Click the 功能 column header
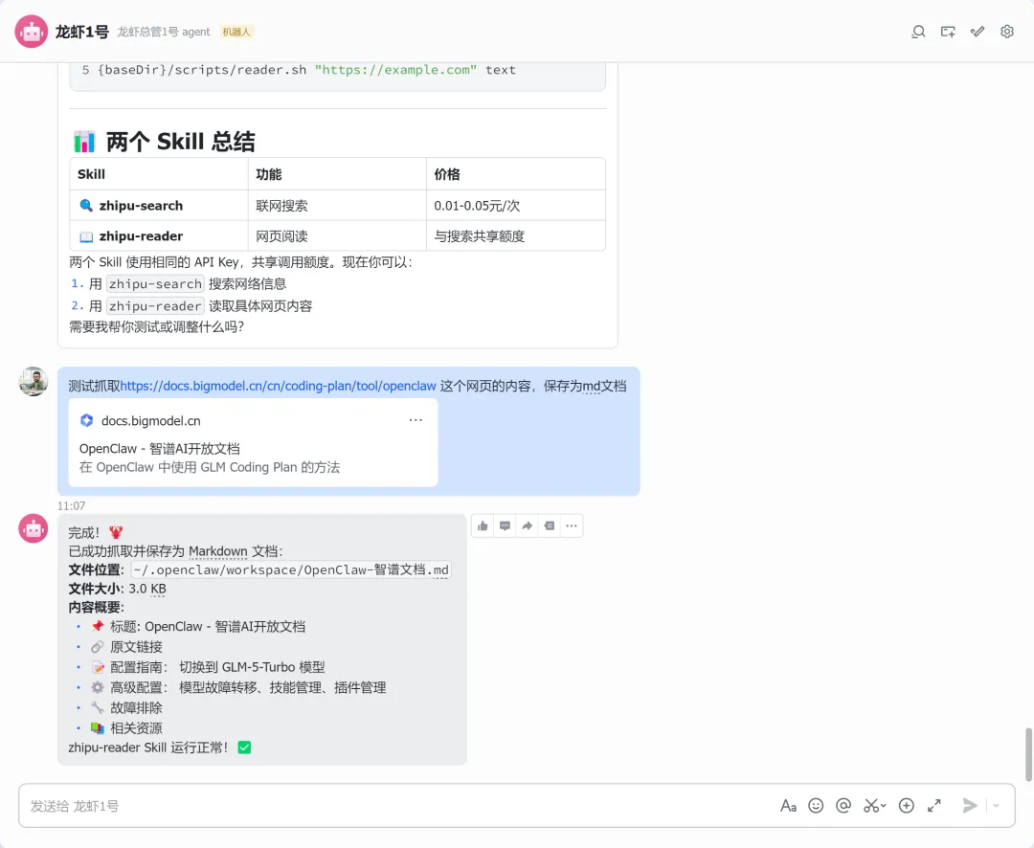Screen dimensions: 1034x848 click(x=337, y=174)
